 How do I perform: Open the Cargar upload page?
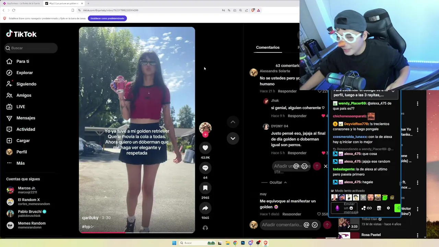18,141
